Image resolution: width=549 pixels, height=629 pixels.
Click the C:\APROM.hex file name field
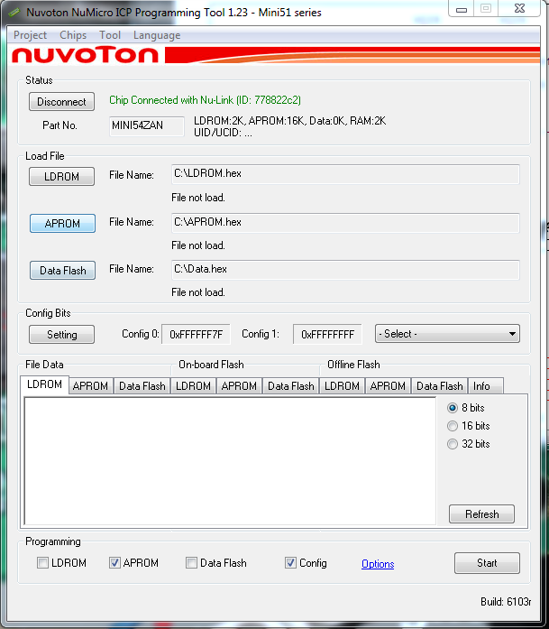point(345,223)
